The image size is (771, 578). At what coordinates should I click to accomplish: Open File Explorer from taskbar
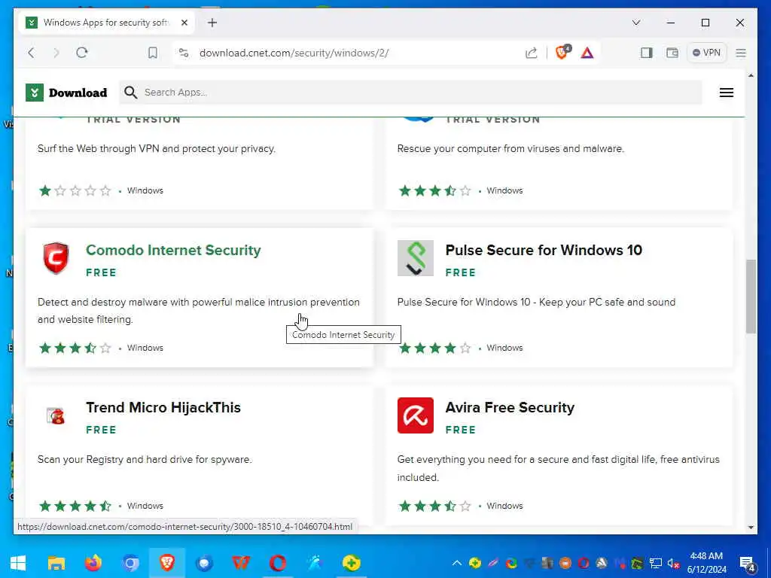56,563
